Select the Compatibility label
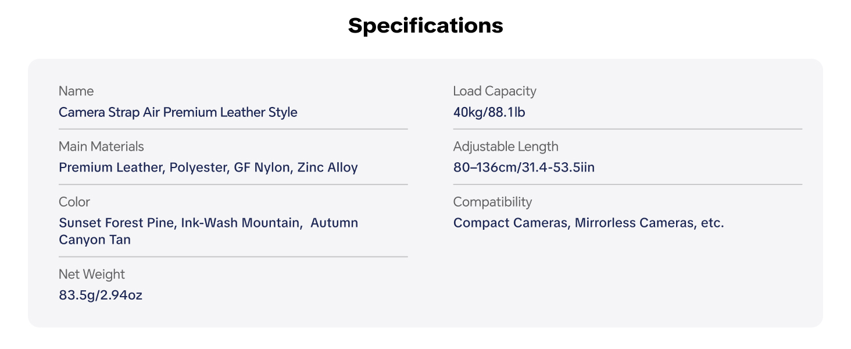Screen dimensions: 851x349 492,202
